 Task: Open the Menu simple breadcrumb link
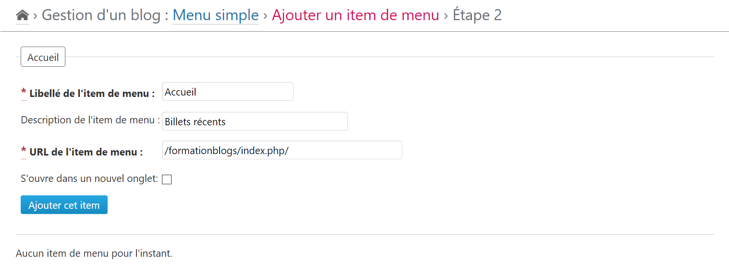click(215, 15)
